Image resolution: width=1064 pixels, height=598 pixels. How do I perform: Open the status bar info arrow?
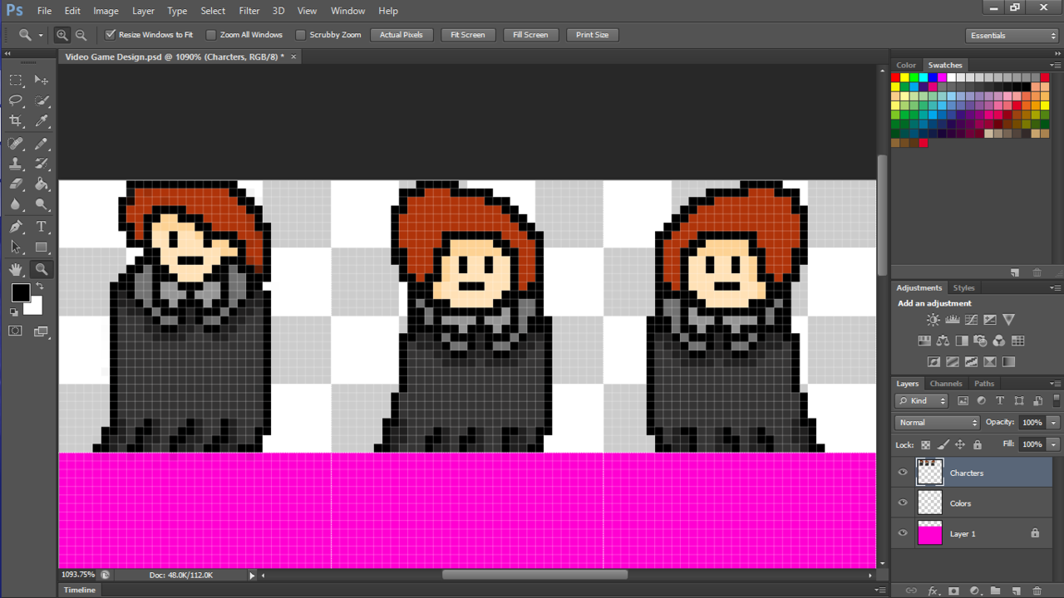(252, 575)
